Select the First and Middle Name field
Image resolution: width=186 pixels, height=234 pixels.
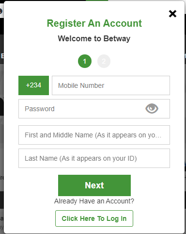pyautogui.click(x=94, y=135)
